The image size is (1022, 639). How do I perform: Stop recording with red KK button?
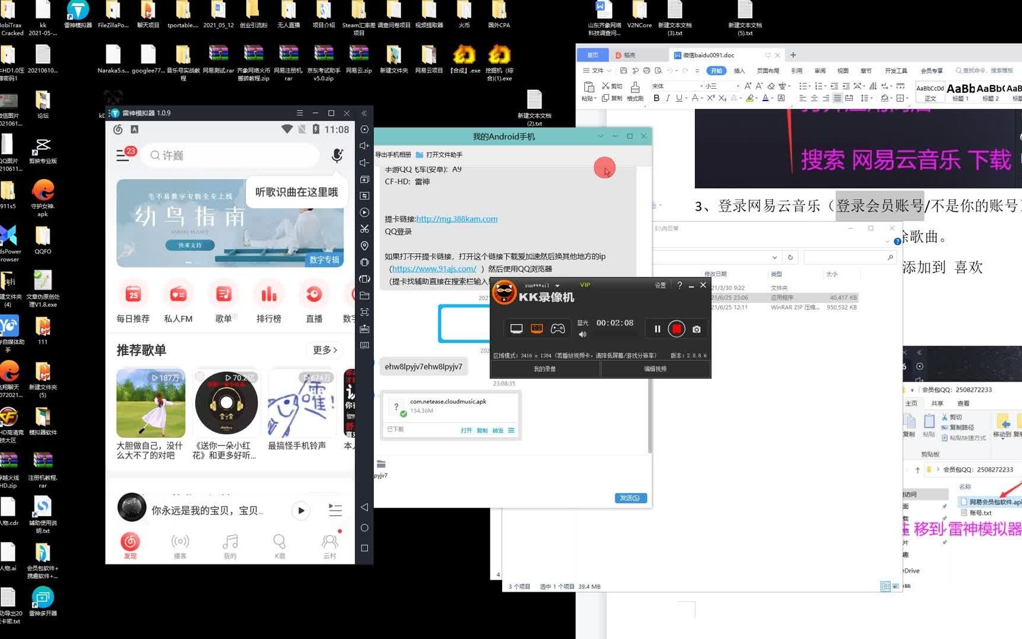677,329
